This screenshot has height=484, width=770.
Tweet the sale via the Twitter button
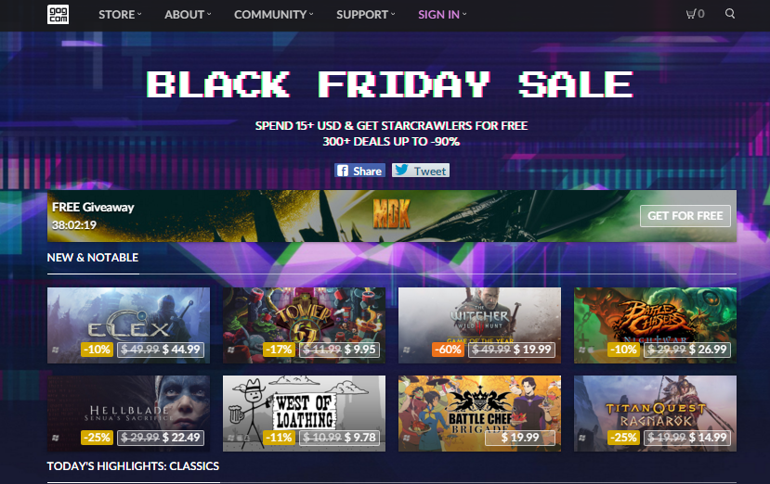coord(421,171)
